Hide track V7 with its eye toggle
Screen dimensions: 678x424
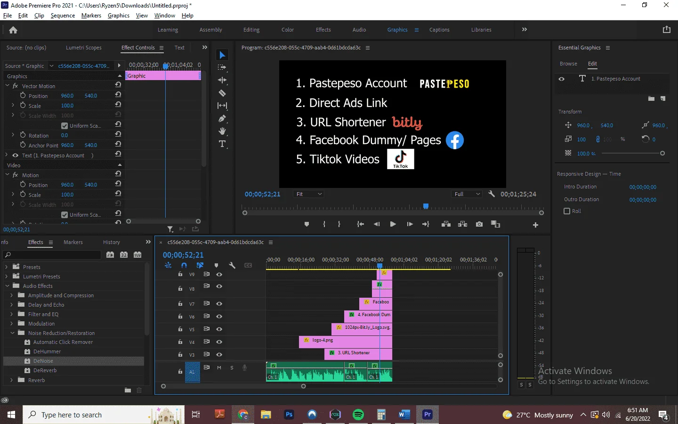[x=219, y=304]
